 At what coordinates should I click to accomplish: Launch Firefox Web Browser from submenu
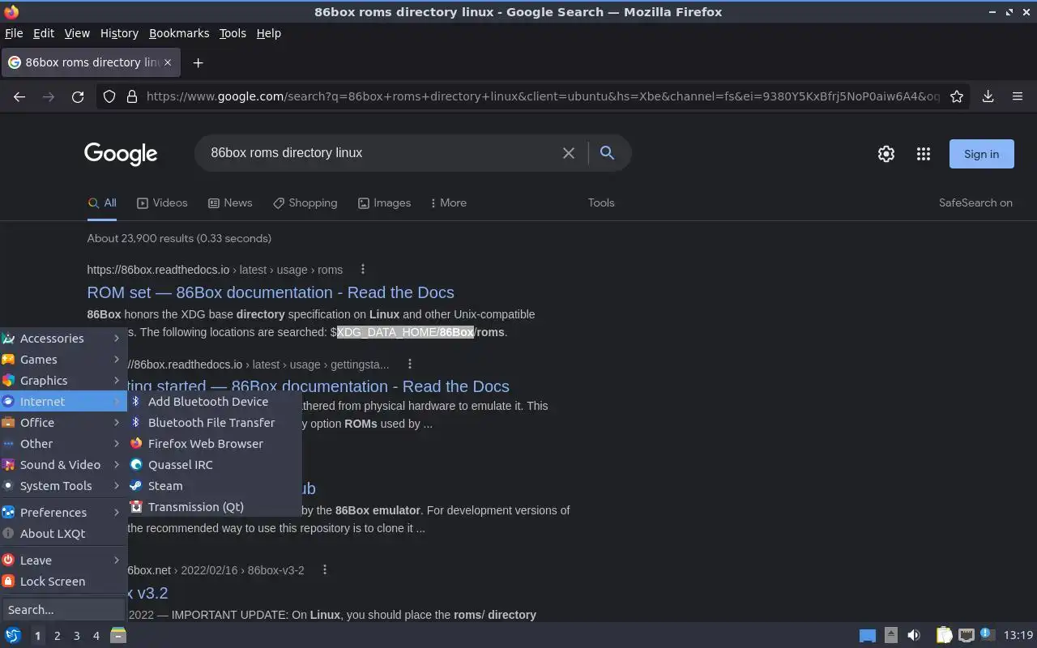pos(215,444)
